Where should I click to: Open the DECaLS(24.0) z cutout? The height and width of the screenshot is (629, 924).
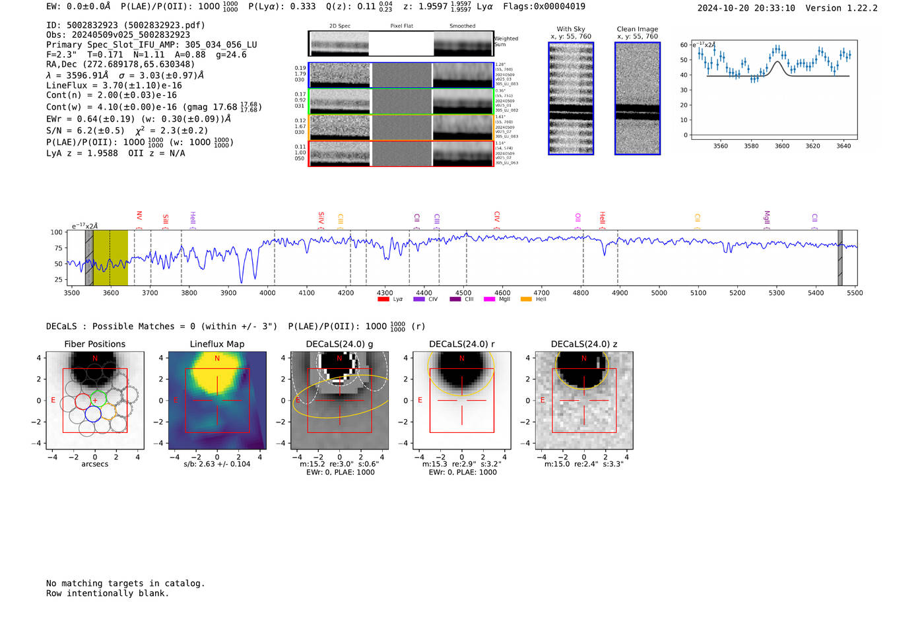coord(584,400)
